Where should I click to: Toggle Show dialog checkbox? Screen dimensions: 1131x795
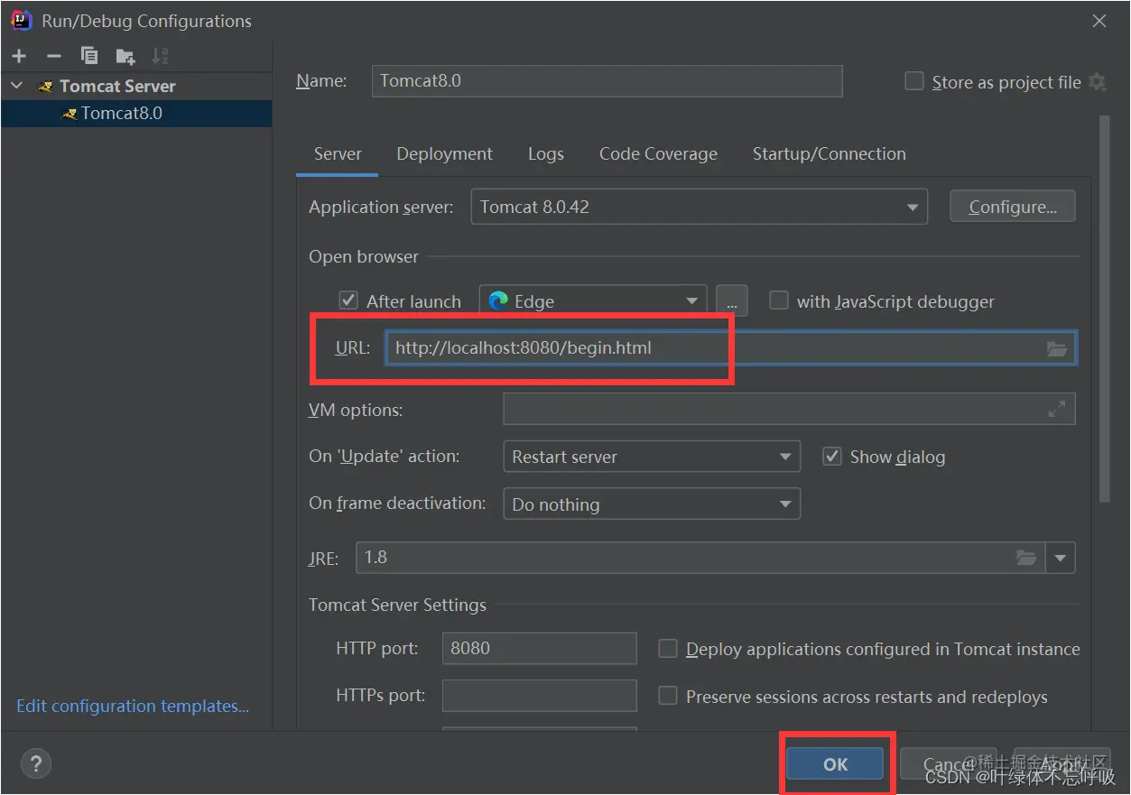point(832,457)
